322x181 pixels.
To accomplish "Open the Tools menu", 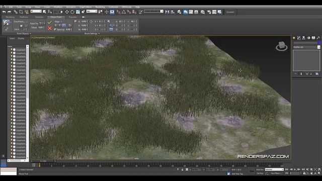I will (19, 7).
